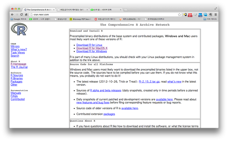
Task: Go back with the browser back arrow
Action: 13,14
